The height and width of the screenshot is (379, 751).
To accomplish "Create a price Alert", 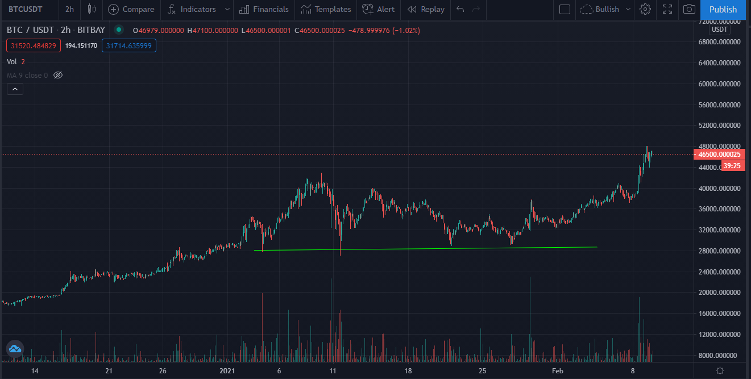I will 379,9.
